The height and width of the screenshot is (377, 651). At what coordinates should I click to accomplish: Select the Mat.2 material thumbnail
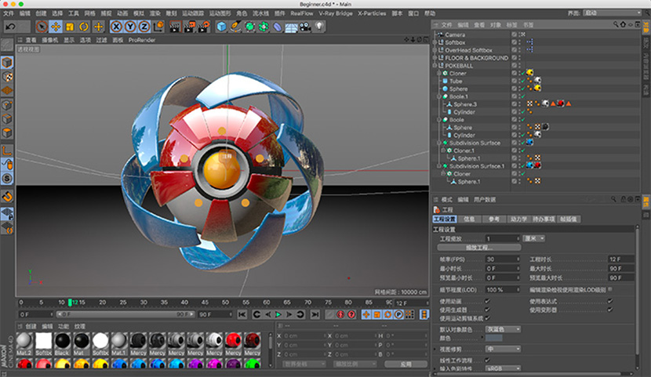24,344
